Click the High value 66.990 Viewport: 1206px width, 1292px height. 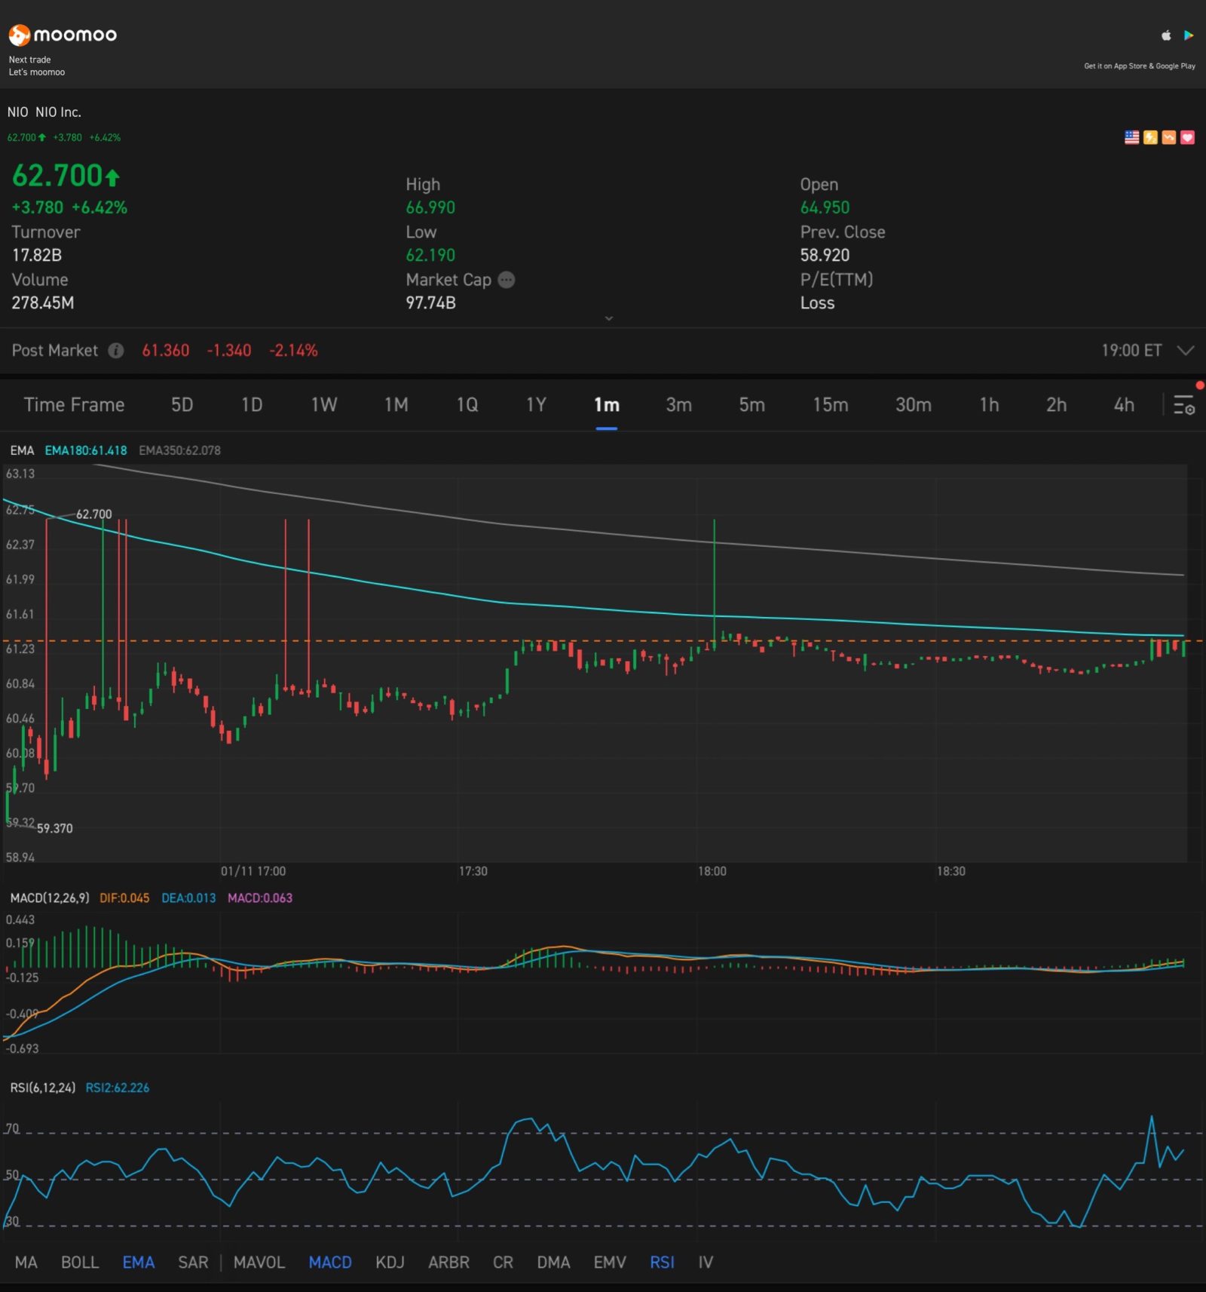click(x=430, y=207)
